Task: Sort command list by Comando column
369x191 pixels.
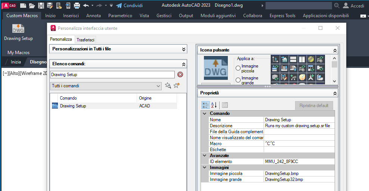Action: (x=97, y=98)
